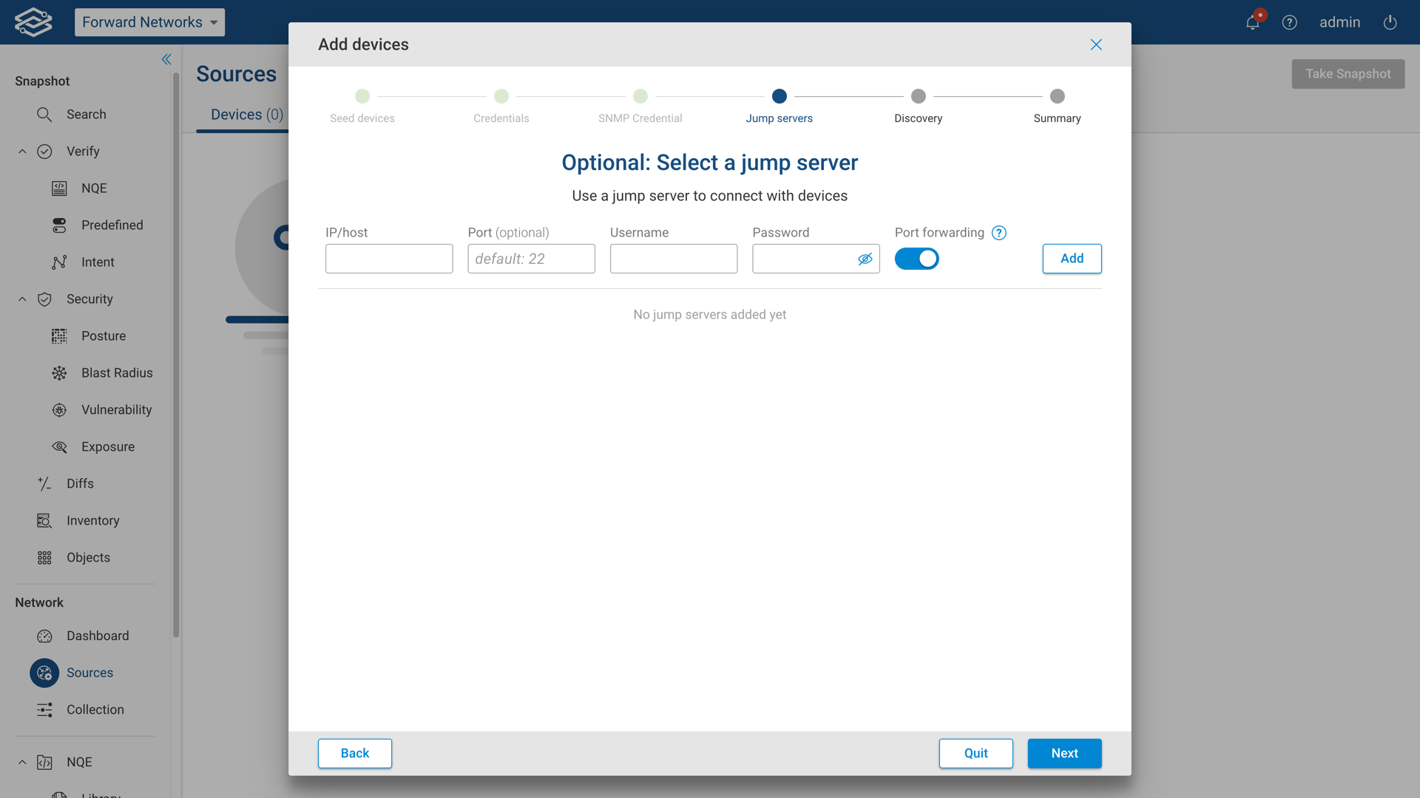Click inside the IP/host field
The height and width of the screenshot is (798, 1420).
click(388, 259)
